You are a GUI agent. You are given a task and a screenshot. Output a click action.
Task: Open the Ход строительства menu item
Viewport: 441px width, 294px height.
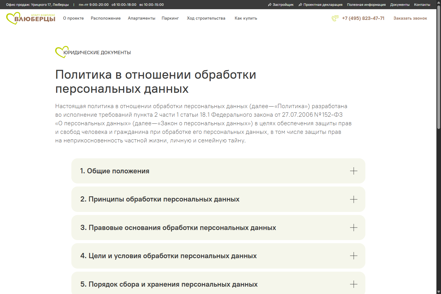coord(206,18)
